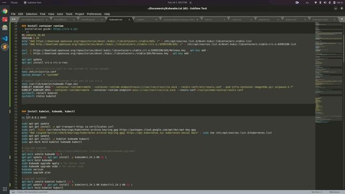Open the Selection menu
The width and height of the screenshot is (345, 194).
tap(31, 14)
